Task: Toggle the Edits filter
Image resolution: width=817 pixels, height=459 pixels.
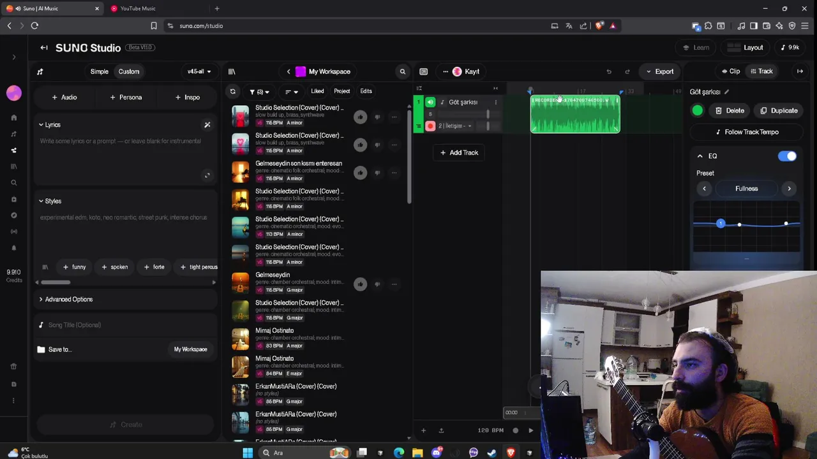Action: click(x=366, y=91)
